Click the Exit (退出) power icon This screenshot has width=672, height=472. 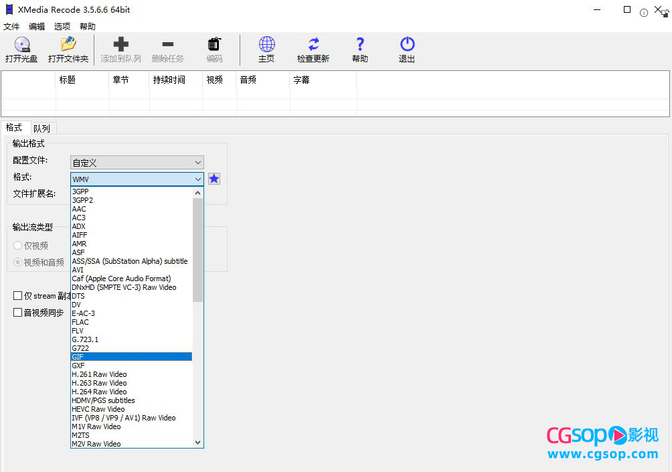pos(407,46)
